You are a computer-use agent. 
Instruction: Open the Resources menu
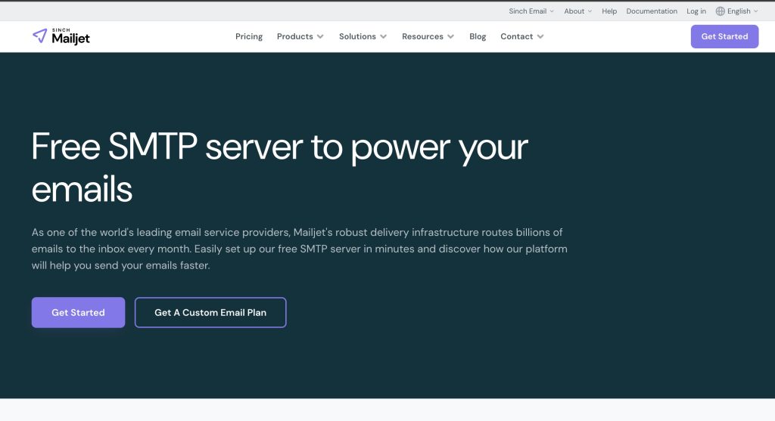(x=422, y=36)
